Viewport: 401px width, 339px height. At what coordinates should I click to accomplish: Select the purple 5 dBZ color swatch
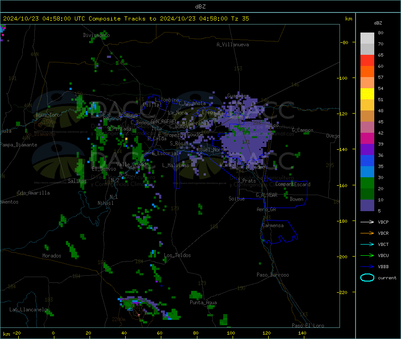[x=367, y=205]
